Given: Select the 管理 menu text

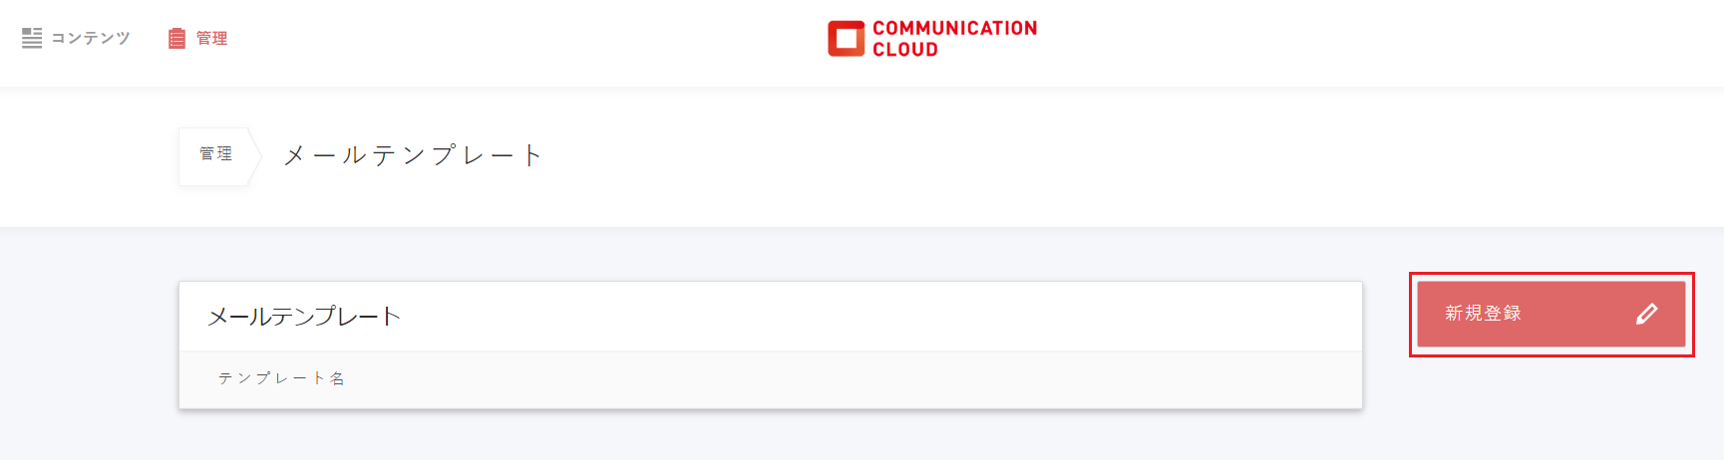Looking at the screenshot, I should pos(211,38).
